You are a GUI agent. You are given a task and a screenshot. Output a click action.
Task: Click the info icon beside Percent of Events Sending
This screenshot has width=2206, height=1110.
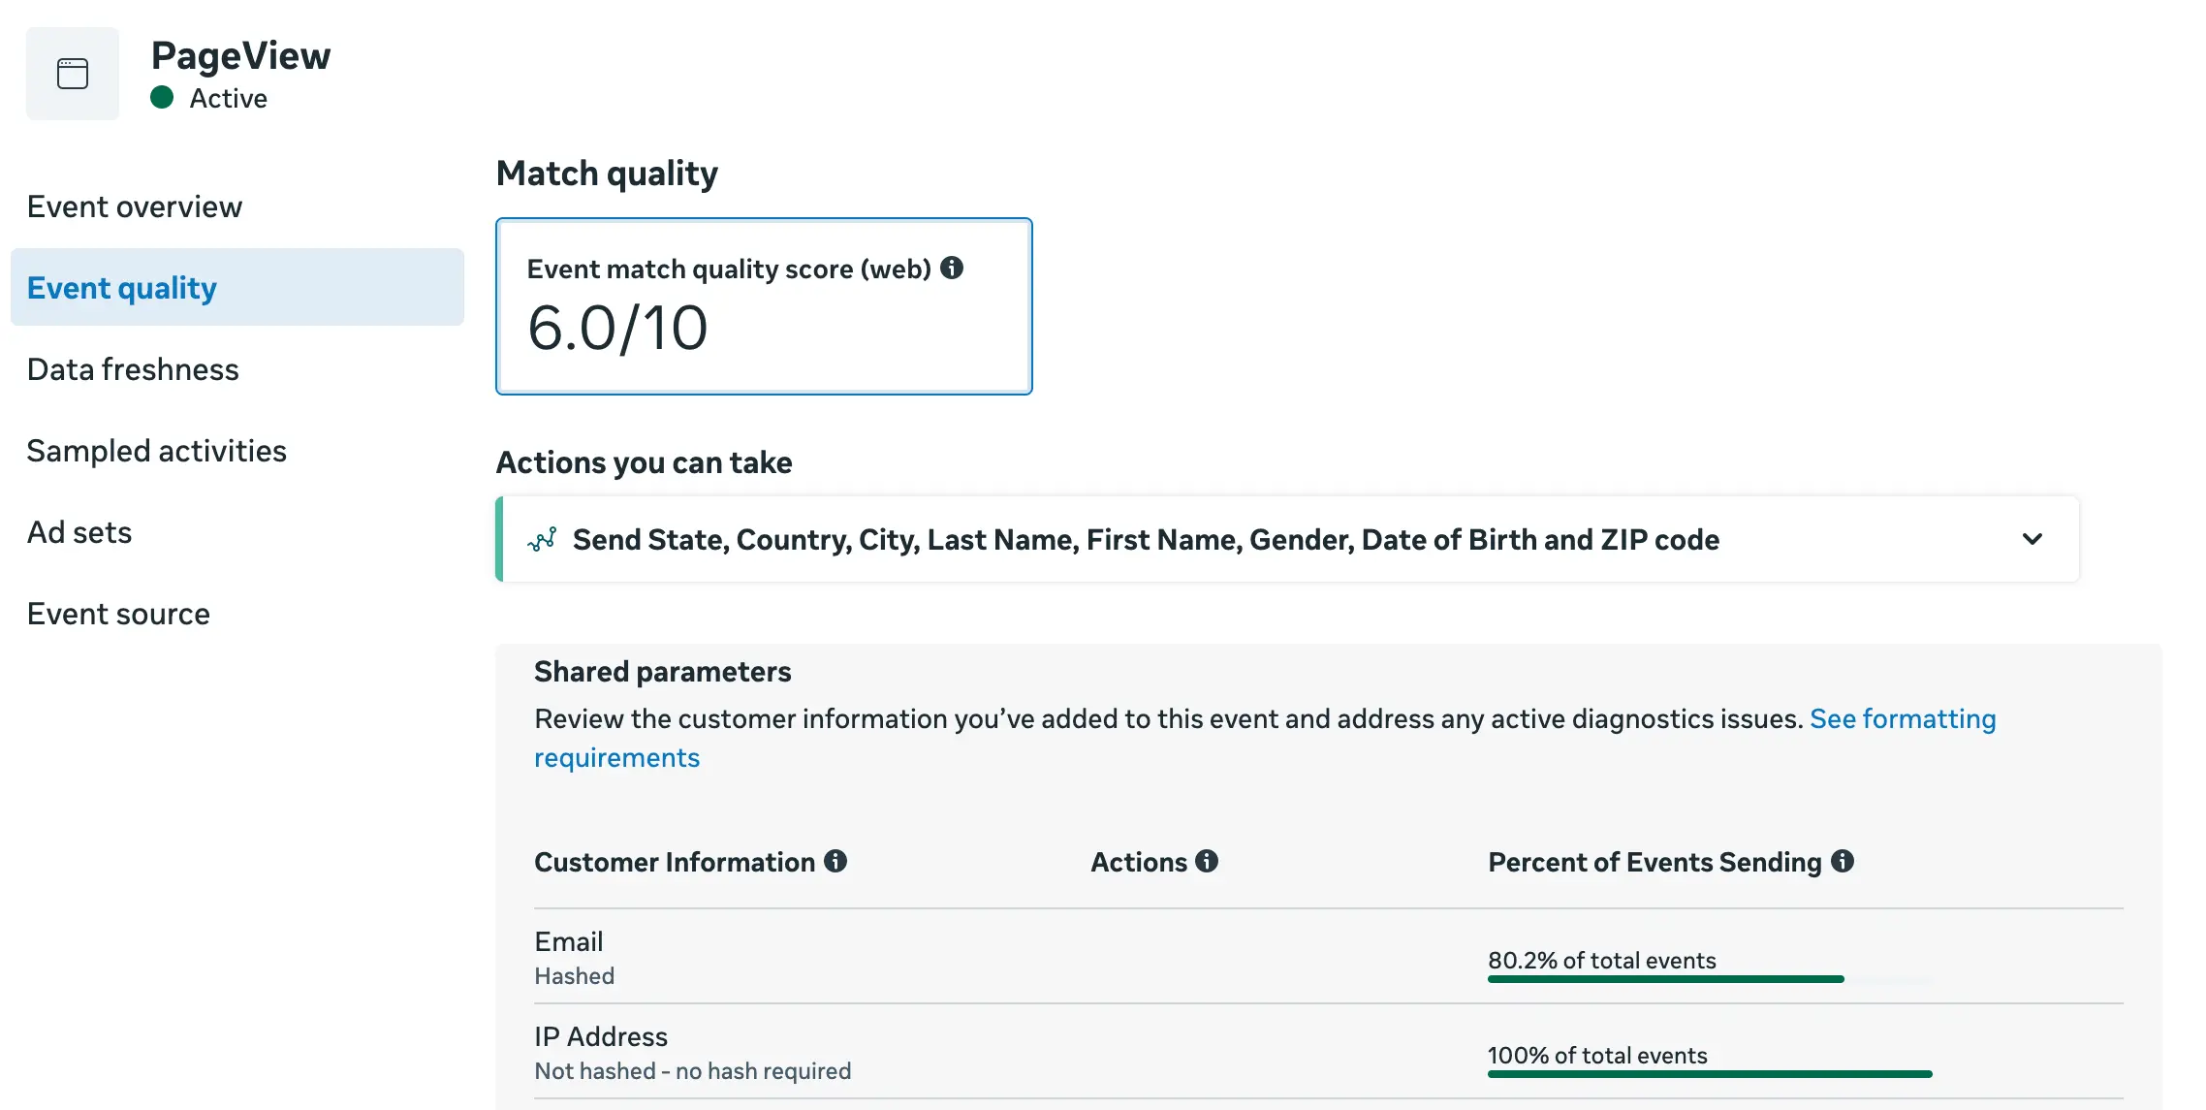point(1844,861)
